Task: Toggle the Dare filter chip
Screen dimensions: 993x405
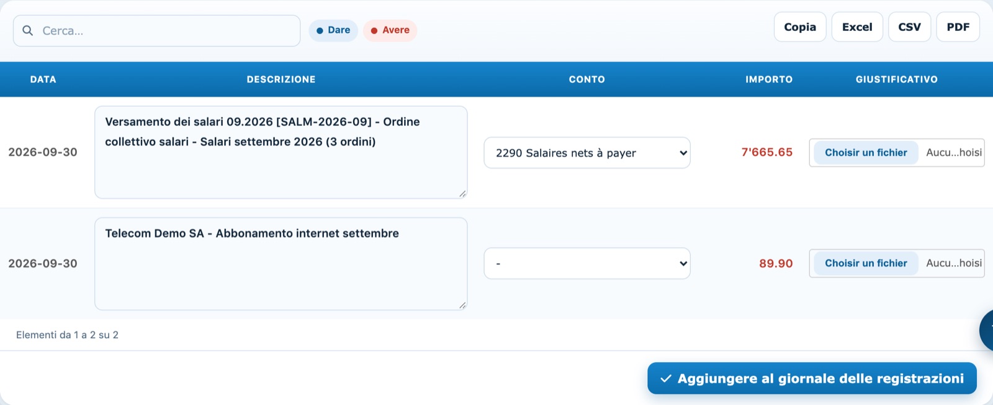Action: [x=333, y=30]
